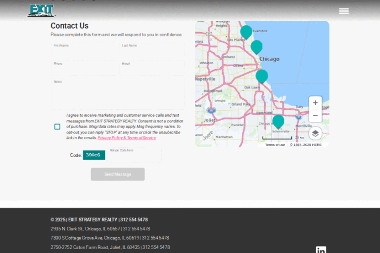
Task: Select the Email input field
Action: tap(151, 68)
